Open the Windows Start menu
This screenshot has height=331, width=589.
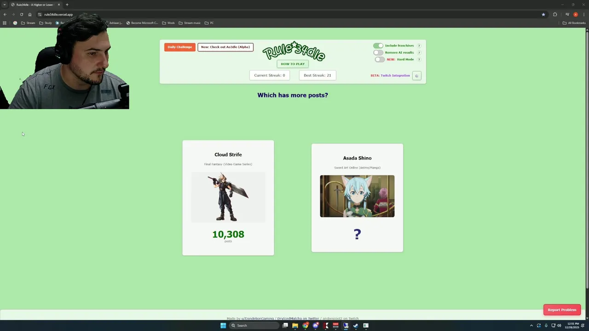point(223,325)
